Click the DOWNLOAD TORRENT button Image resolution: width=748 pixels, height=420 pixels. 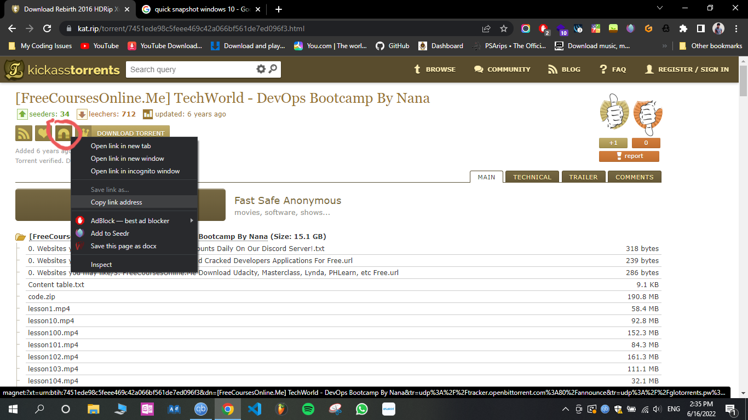tap(130, 133)
